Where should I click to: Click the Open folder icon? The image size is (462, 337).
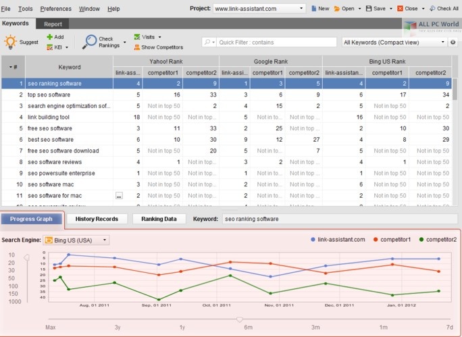(x=337, y=9)
